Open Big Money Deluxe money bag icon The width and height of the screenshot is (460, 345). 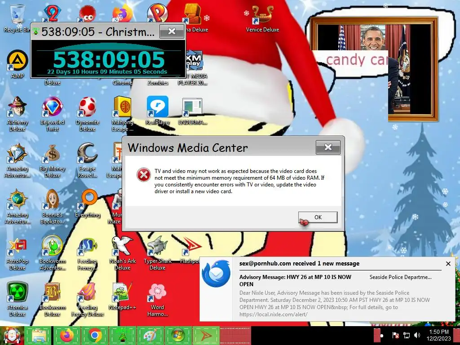[52, 160]
